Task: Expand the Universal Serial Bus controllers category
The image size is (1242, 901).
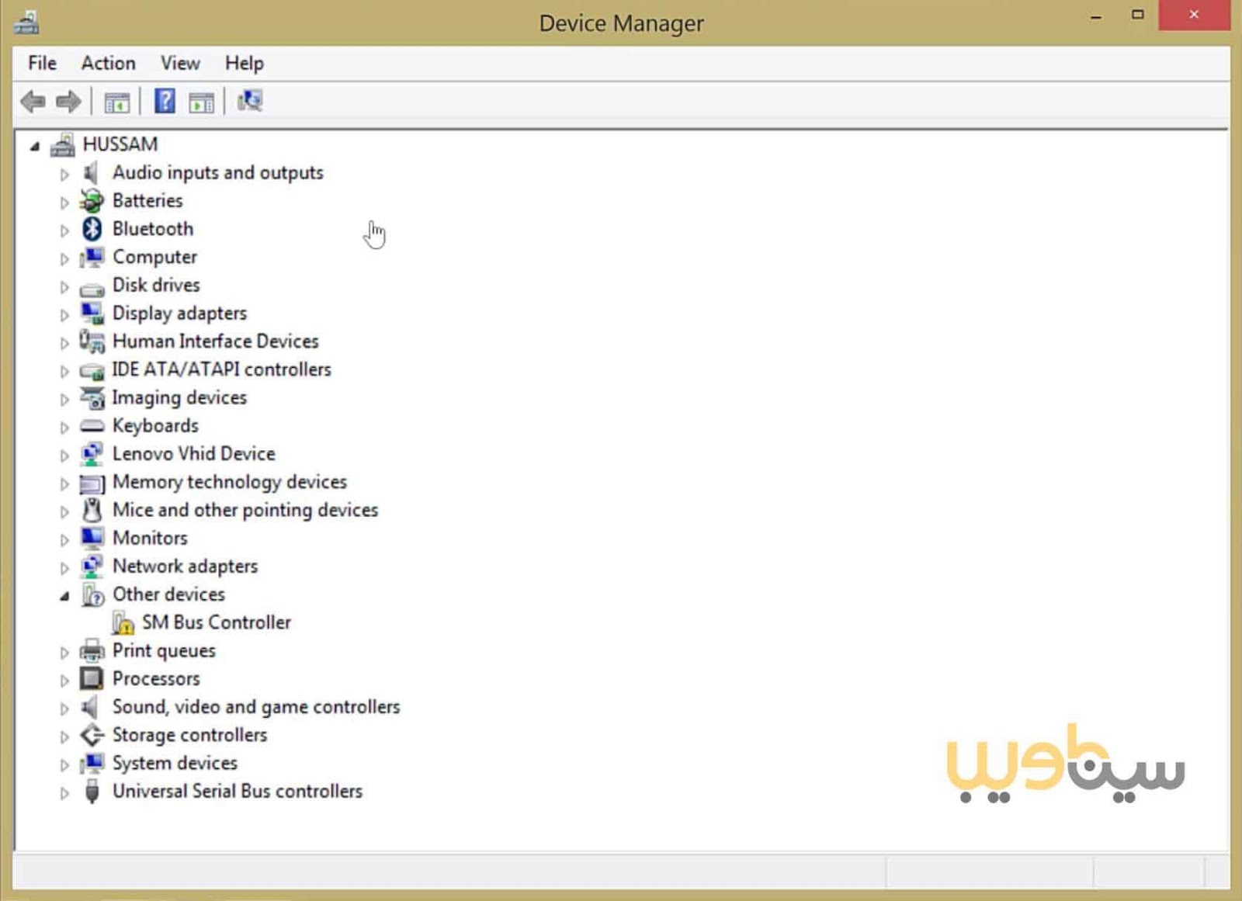Action: click(64, 792)
